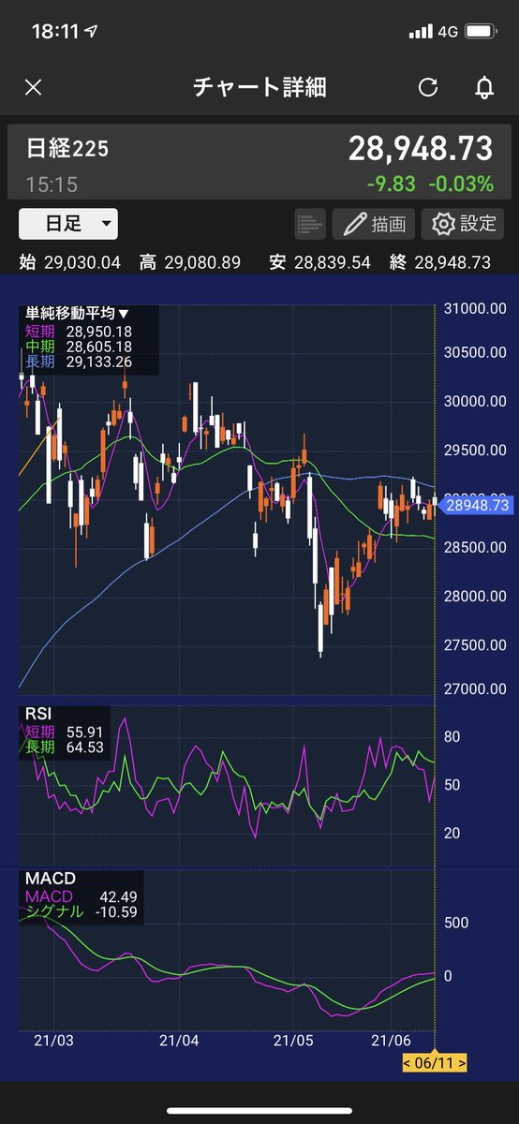Image resolution: width=519 pixels, height=1124 pixels.
Task: Tap the RSI short-term value 55.91
Action: click(84, 733)
